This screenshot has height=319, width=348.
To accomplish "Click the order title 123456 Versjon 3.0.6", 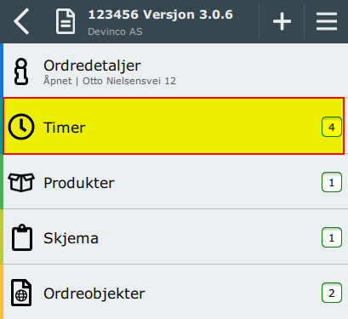I will pyautogui.click(x=161, y=14).
